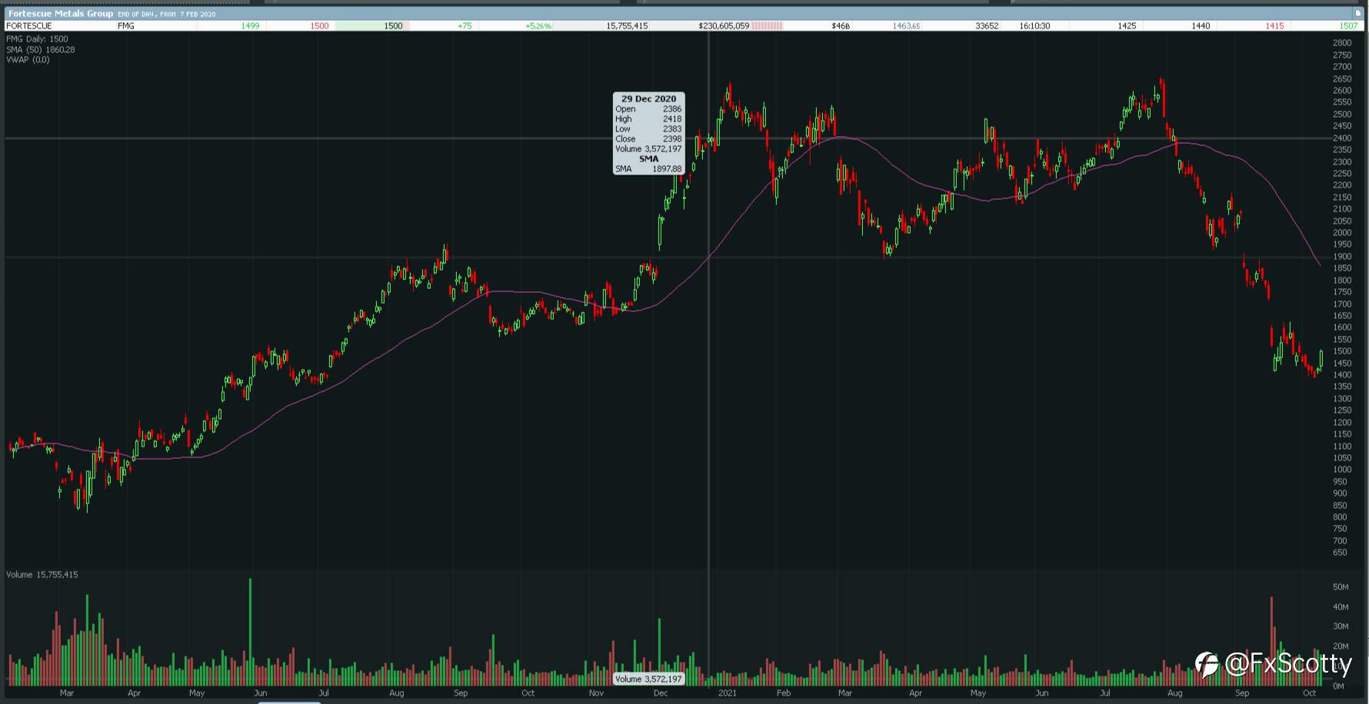The height and width of the screenshot is (704, 1369).
Task: Click the 'SMA (50) 1860.28' indicator label
Action: click(x=40, y=50)
